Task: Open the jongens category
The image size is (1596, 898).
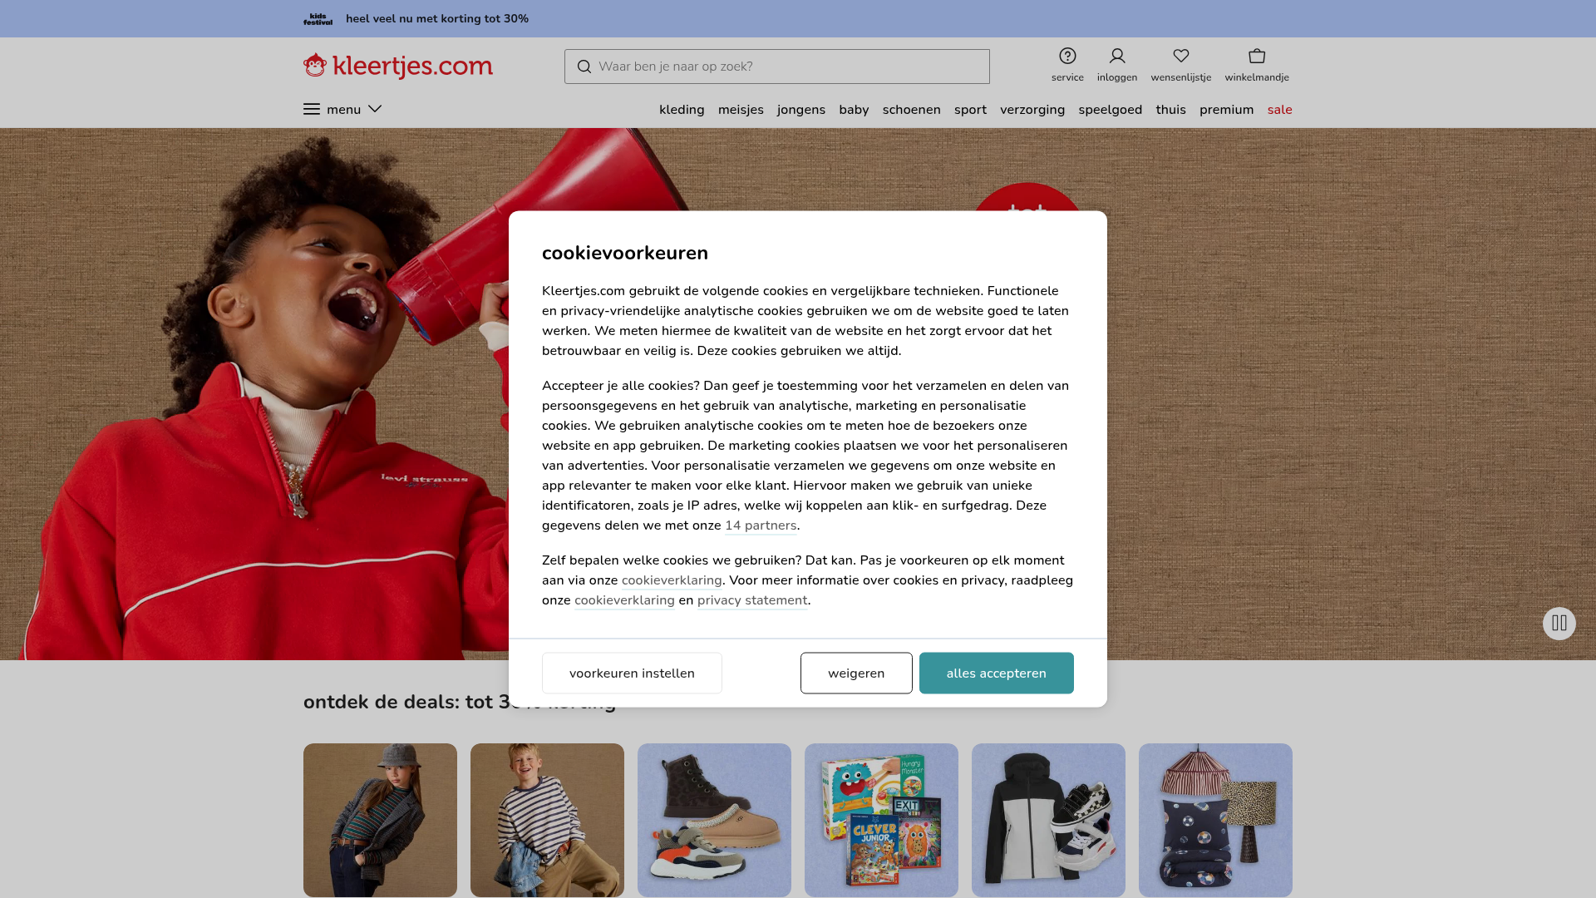Action: click(801, 110)
